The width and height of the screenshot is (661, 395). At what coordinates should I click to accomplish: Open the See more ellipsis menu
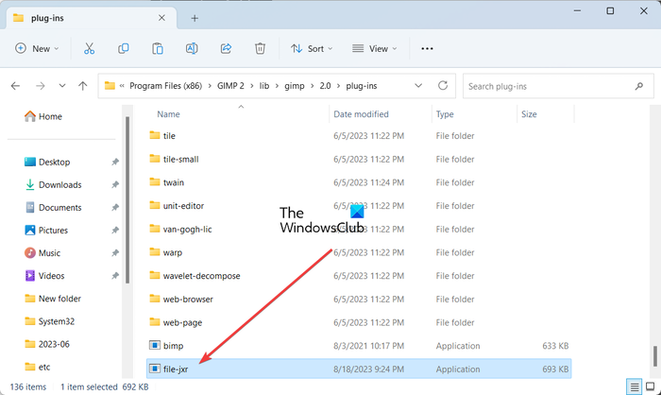(427, 48)
